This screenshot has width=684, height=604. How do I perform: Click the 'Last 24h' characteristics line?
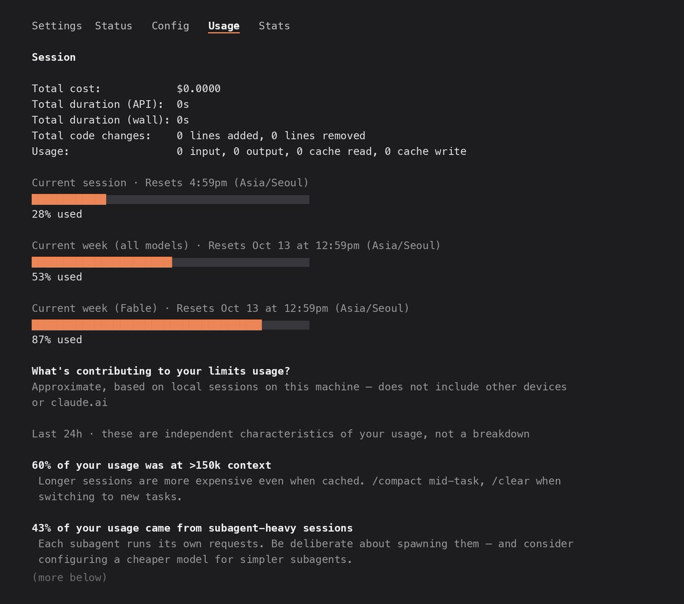(x=280, y=434)
